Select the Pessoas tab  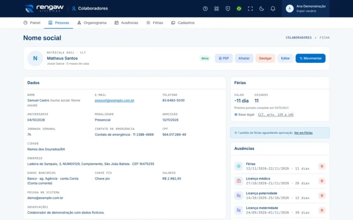tap(58, 22)
